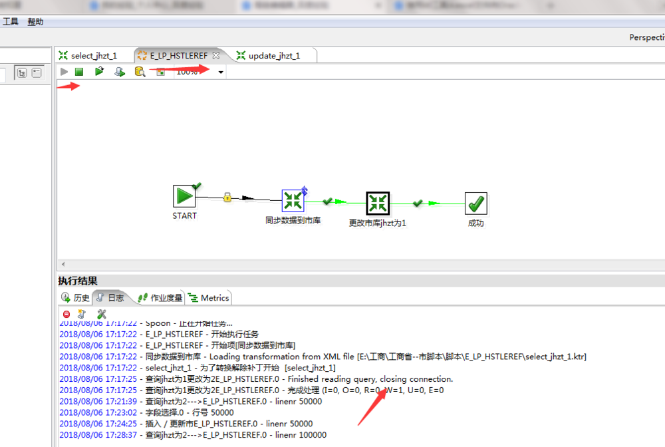Click log line '插入 / 更新市E_LP_HSTLEREF.0 - linenr 50000'

(x=186, y=423)
